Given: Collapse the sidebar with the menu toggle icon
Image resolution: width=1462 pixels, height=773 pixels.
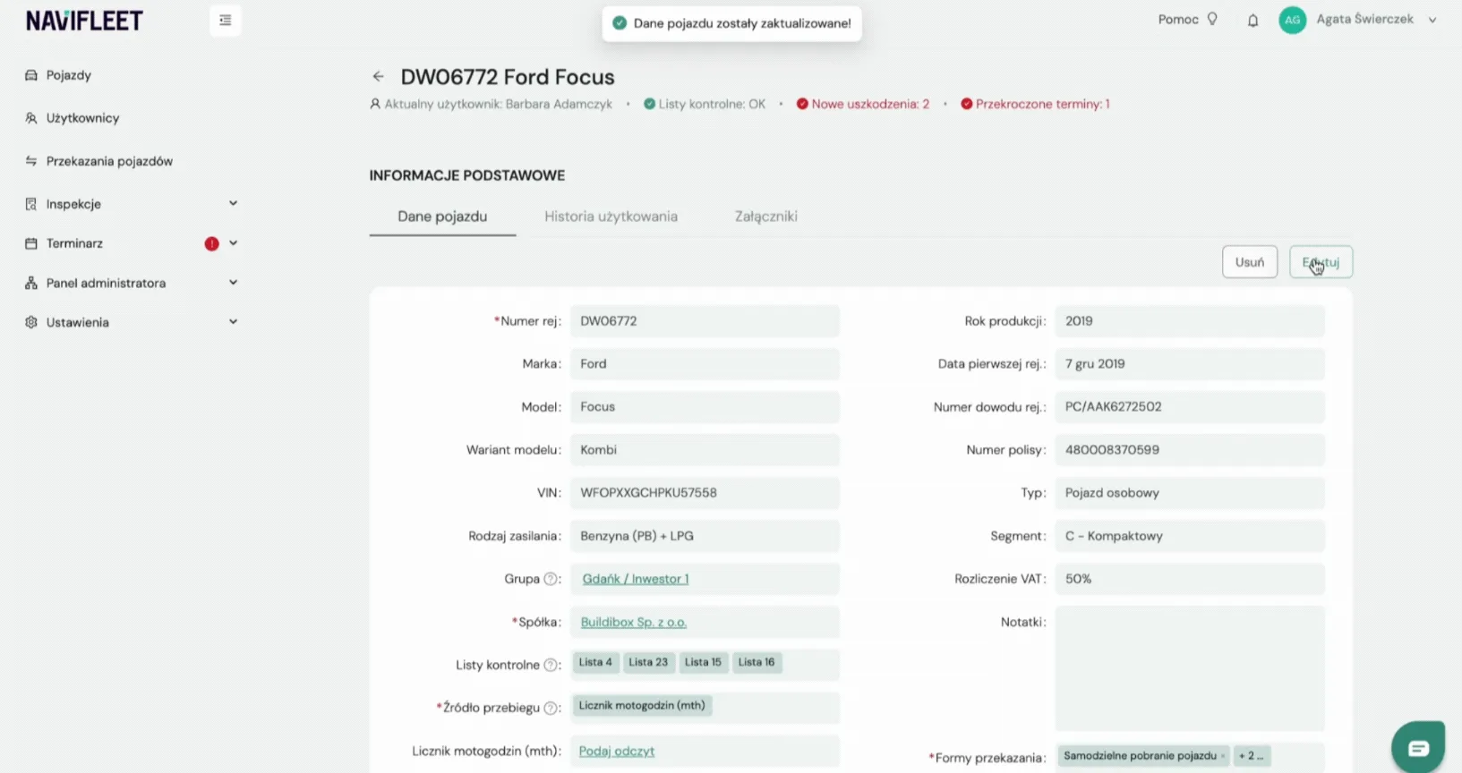Looking at the screenshot, I should pos(225,20).
